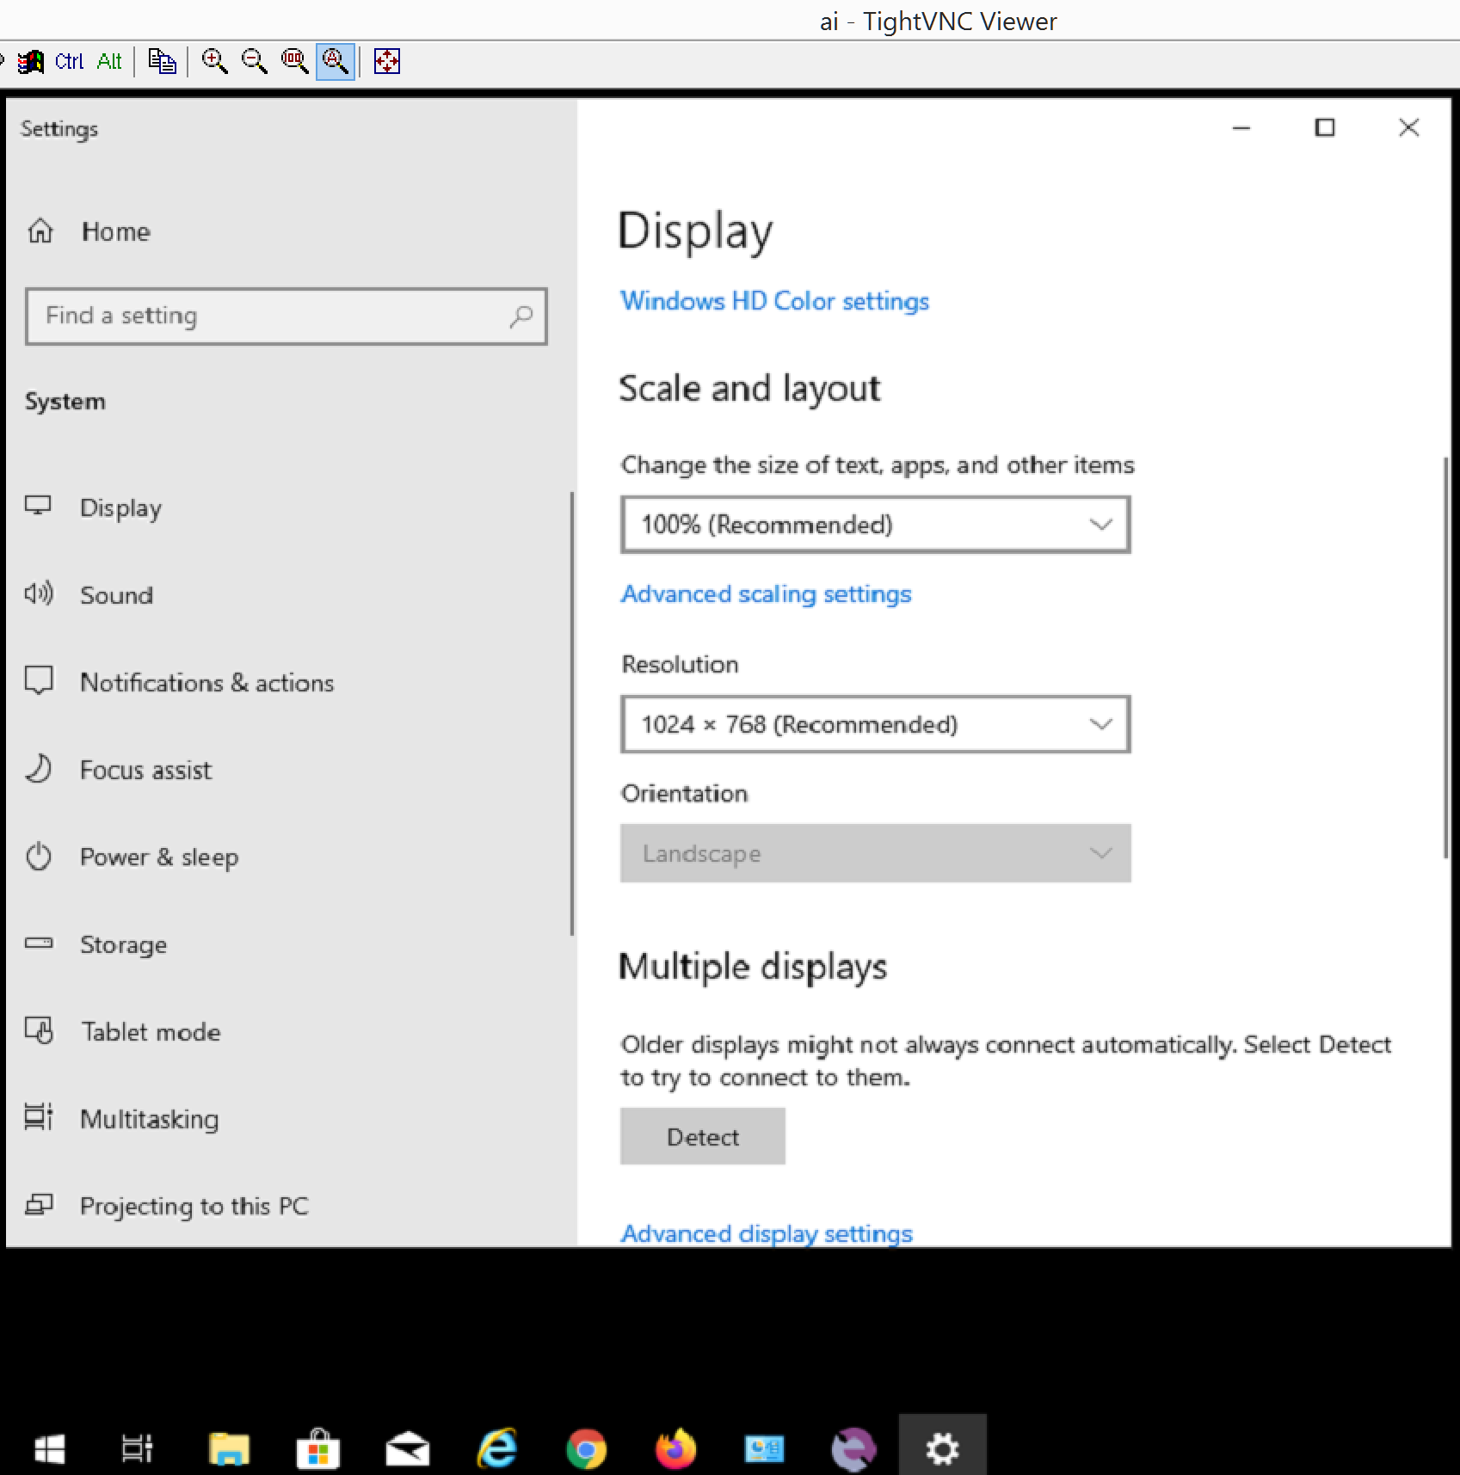This screenshot has width=1460, height=1475.
Task: Open the file transfer tool
Action: 162,61
